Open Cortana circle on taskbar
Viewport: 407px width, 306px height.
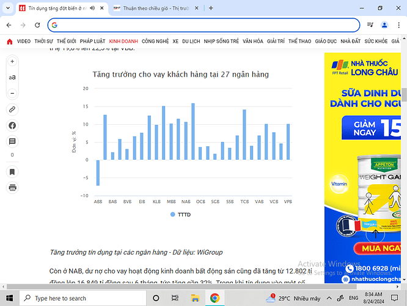[x=156, y=298]
